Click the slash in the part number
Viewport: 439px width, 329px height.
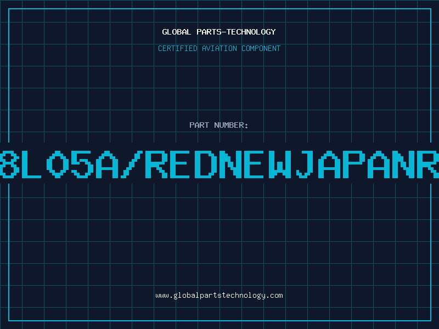132,164
